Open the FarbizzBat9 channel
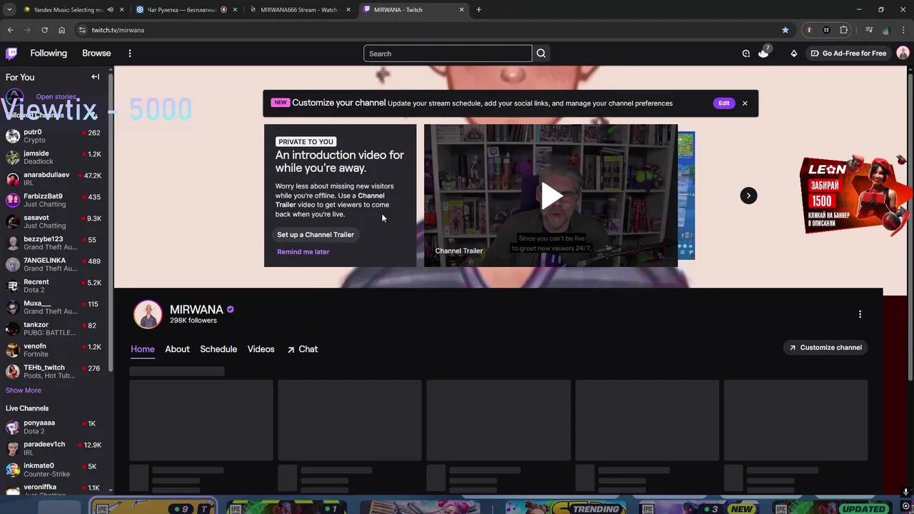Viewport: 914px width, 514px height. coord(54,200)
